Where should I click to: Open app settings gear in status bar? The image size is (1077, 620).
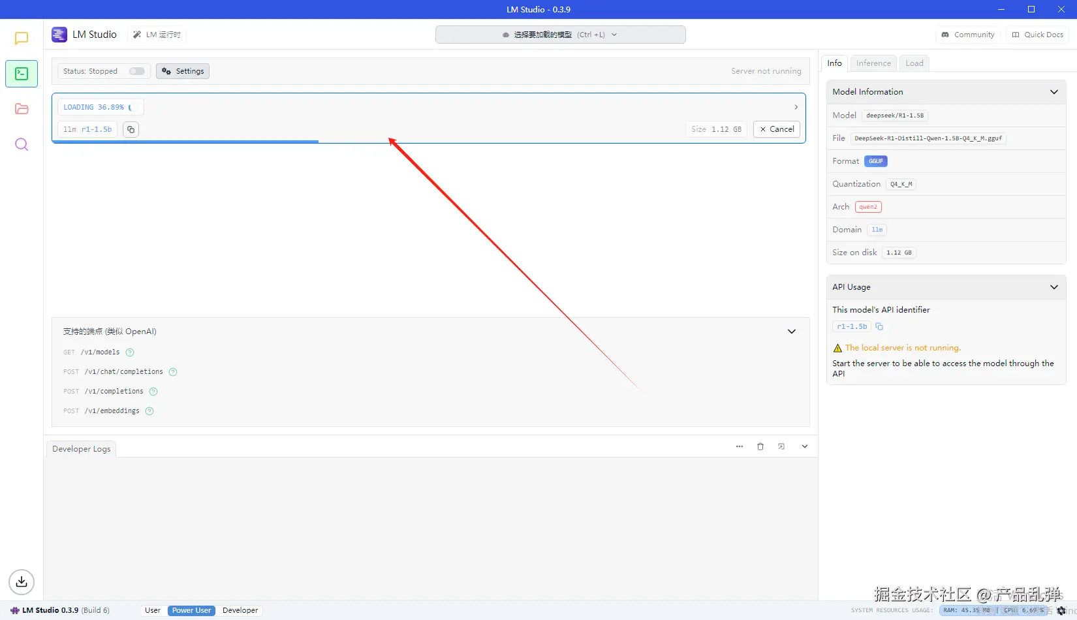(1061, 611)
